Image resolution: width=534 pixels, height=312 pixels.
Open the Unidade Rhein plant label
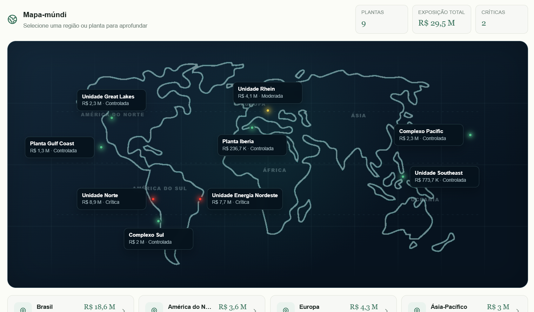click(x=268, y=93)
